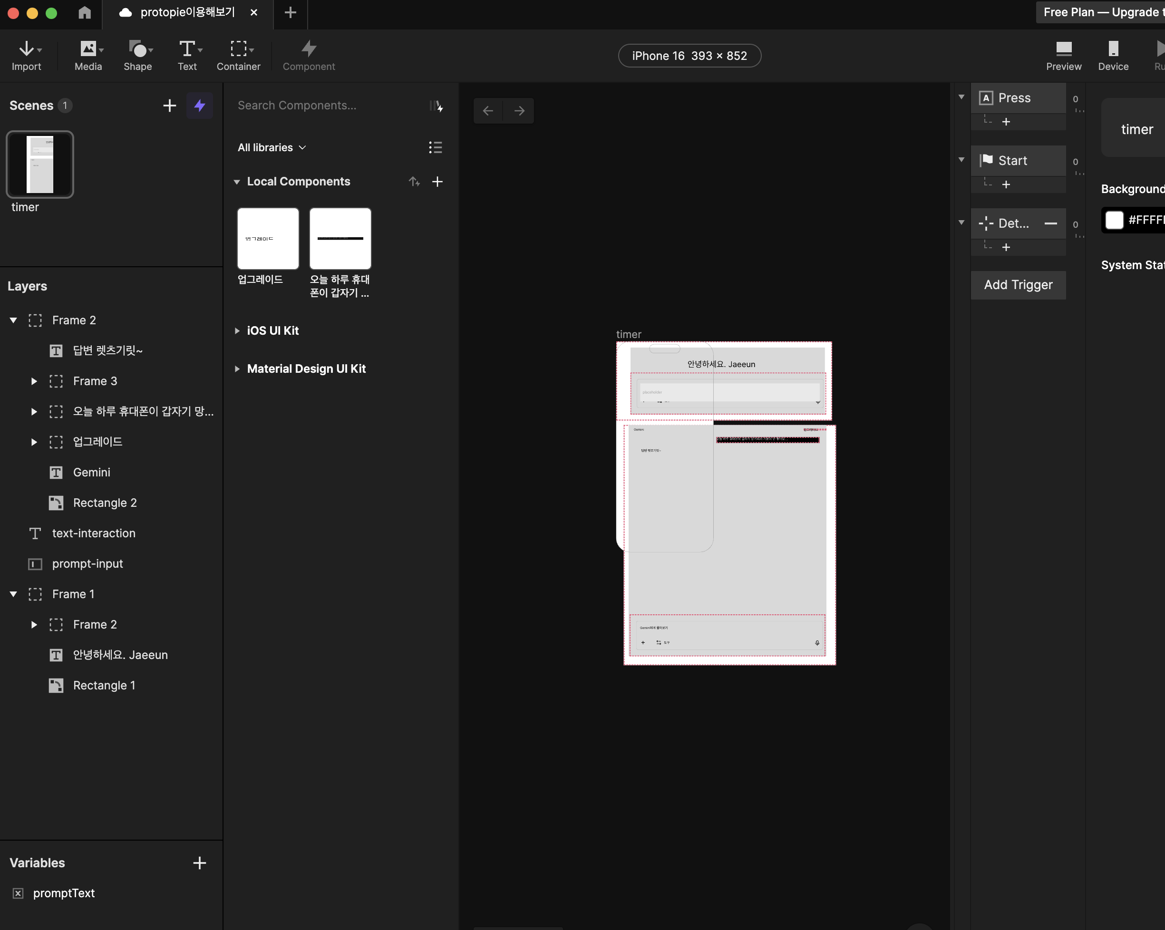
Task: Select the Shape tool
Action: click(x=138, y=55)
